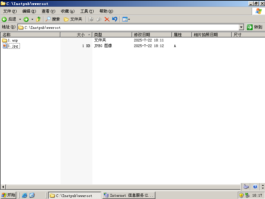Click the 文件夹 type cell
The width and height of the screenshot is (265, 199).
pyautogui.click(x=100, y=40)
